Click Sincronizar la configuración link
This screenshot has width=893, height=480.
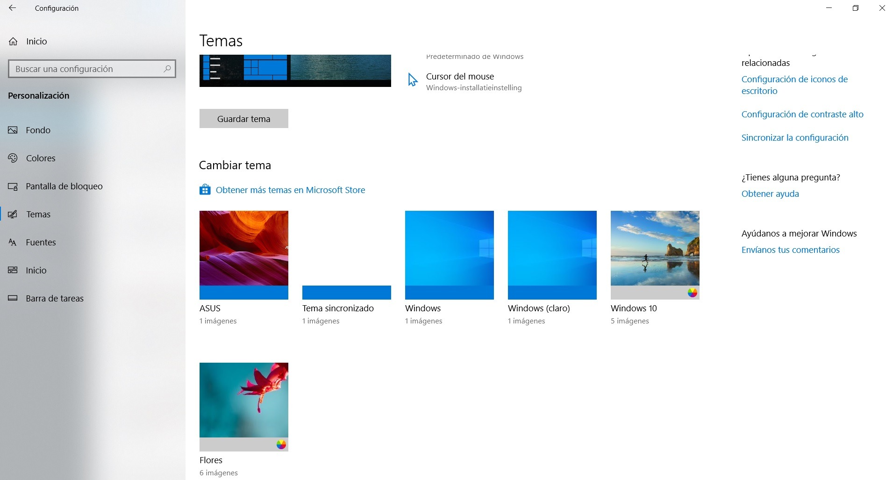tap(794, 138)
